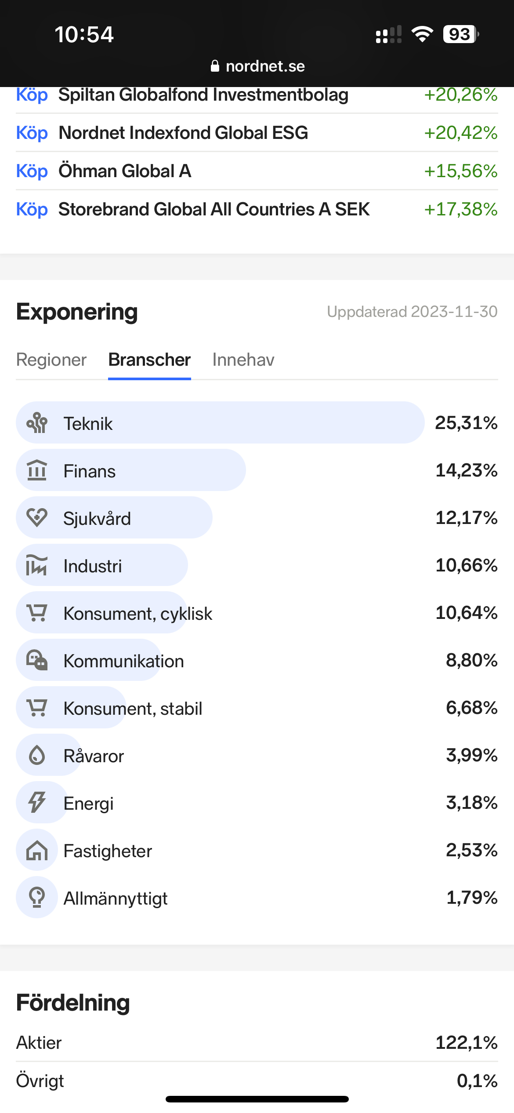This screenshot has width=514, height=1113.
Task: Tap the nordnet.se address bar
Action: 257,66
